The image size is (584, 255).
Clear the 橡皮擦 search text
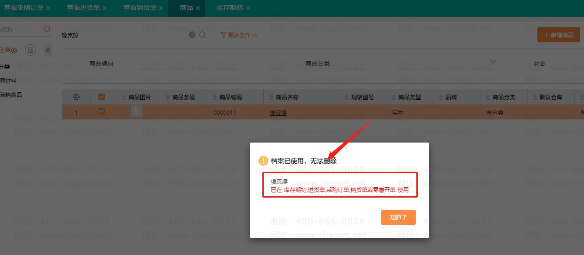coord(192,35)
